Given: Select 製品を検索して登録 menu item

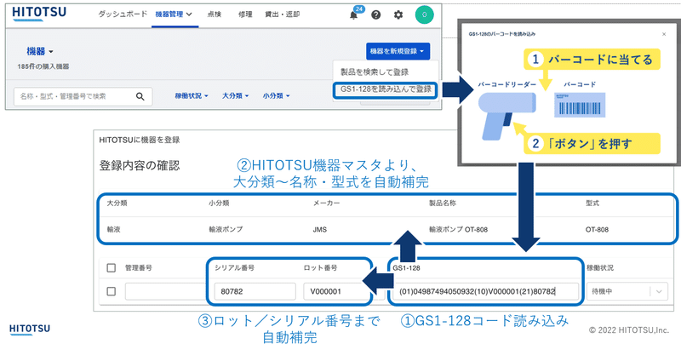Looking at the screenshot, I should tap(375, 72).
